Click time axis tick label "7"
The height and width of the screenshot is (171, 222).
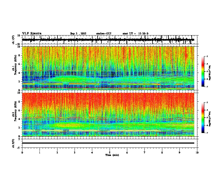tap(145, 153)
